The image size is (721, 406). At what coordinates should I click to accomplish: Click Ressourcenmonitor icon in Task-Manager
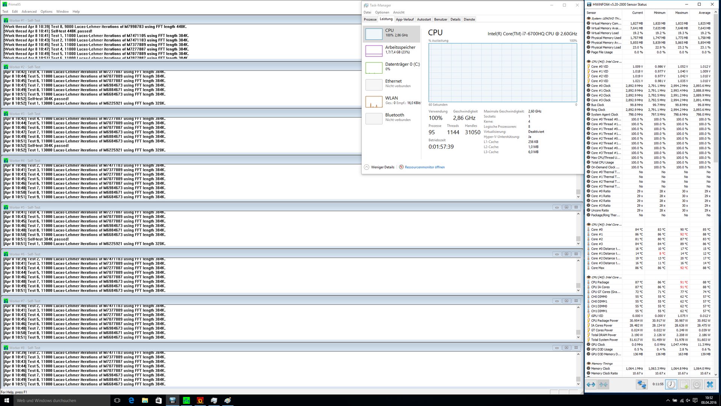pyautogui.click(x=401, y=167)
